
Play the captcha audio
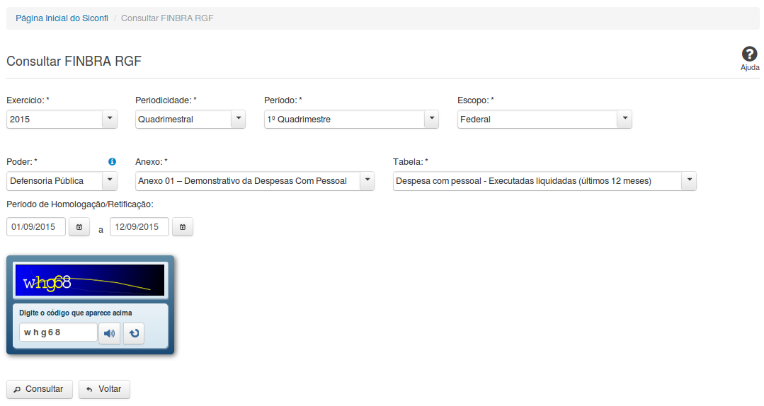point(109,333)
